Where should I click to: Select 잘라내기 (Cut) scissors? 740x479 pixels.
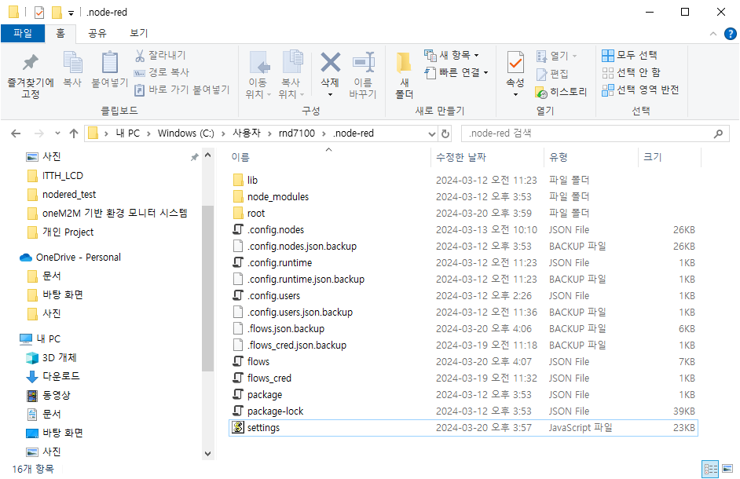pos(160,55)
